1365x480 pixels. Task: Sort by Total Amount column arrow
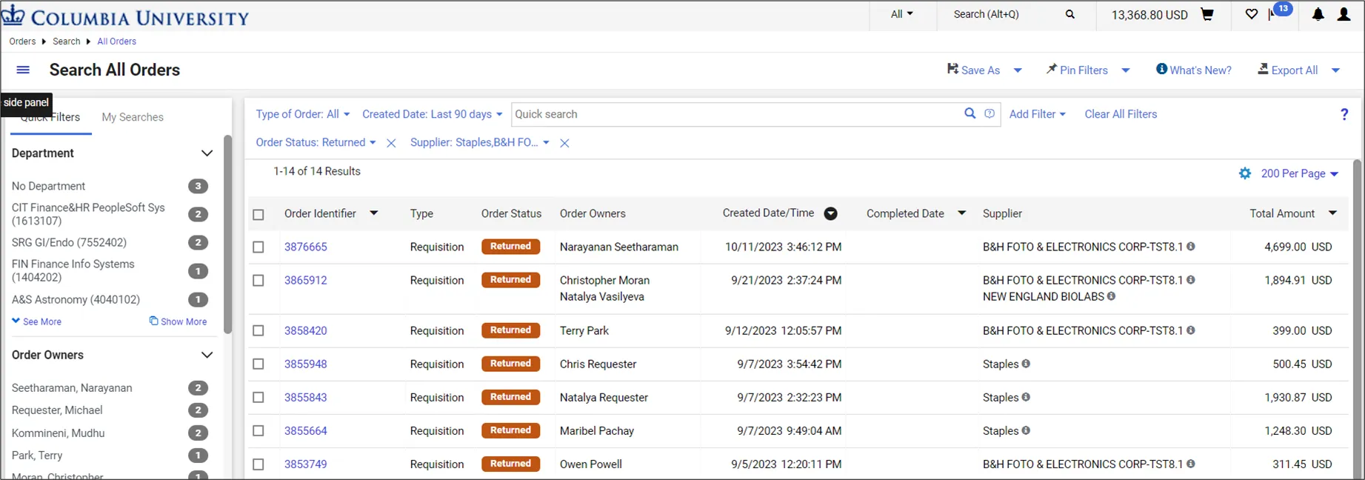(1332, 213)
